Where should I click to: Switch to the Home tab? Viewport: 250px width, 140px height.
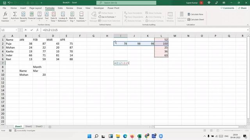pyautogui.click(x=14, y=8)
